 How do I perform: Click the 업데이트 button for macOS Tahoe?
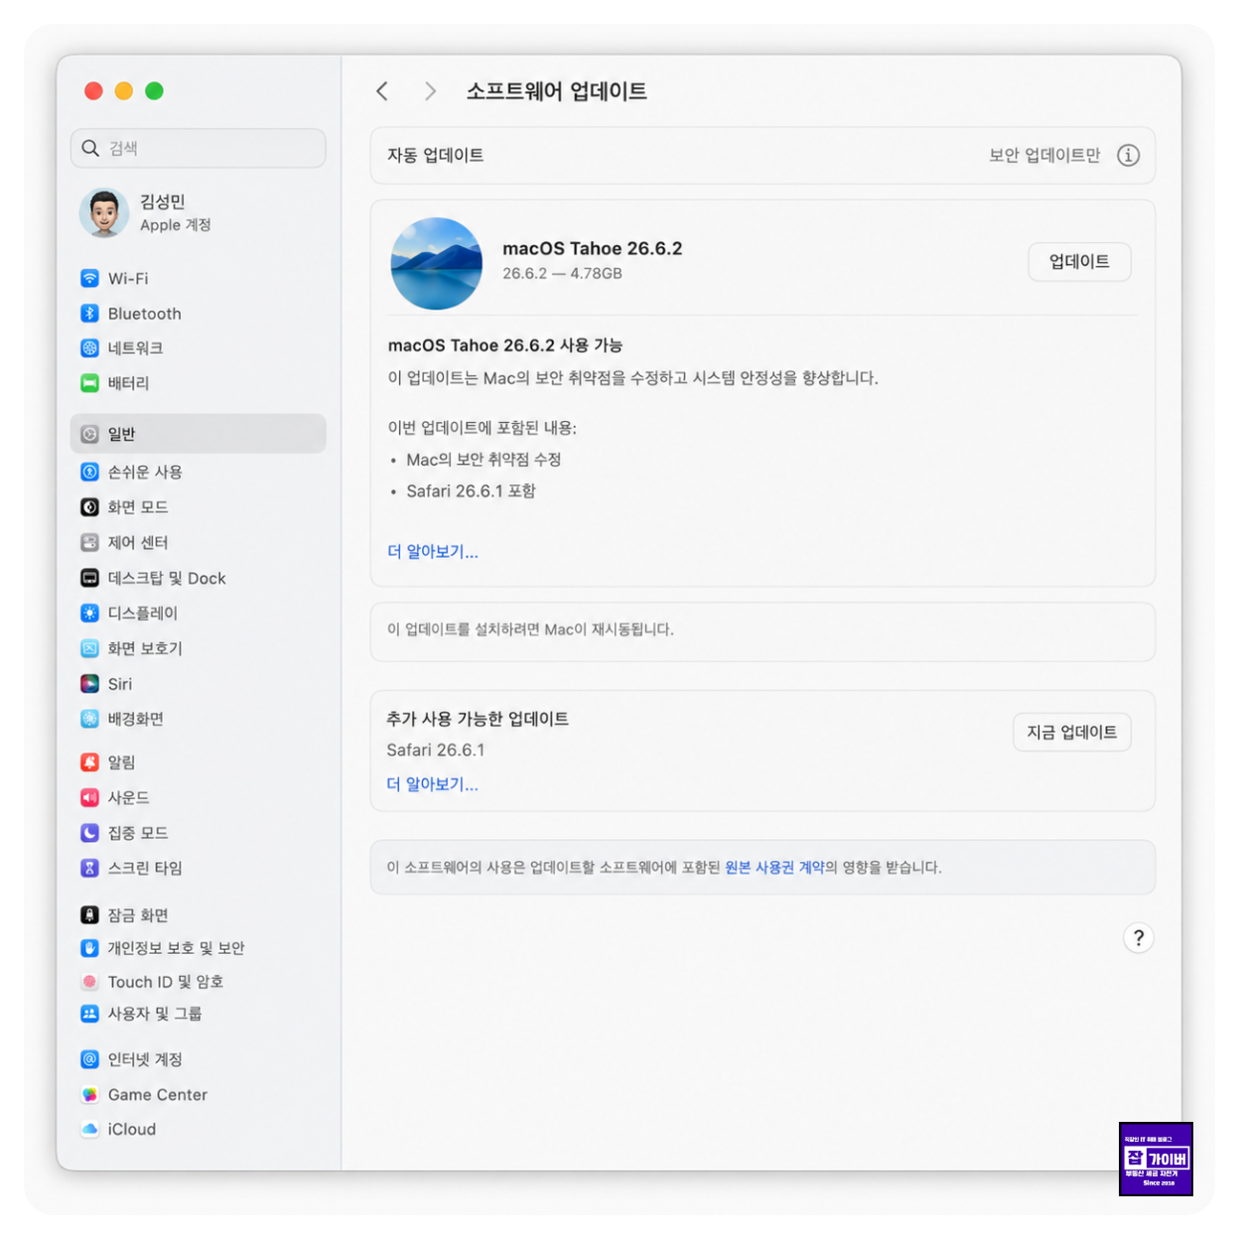1079,262
